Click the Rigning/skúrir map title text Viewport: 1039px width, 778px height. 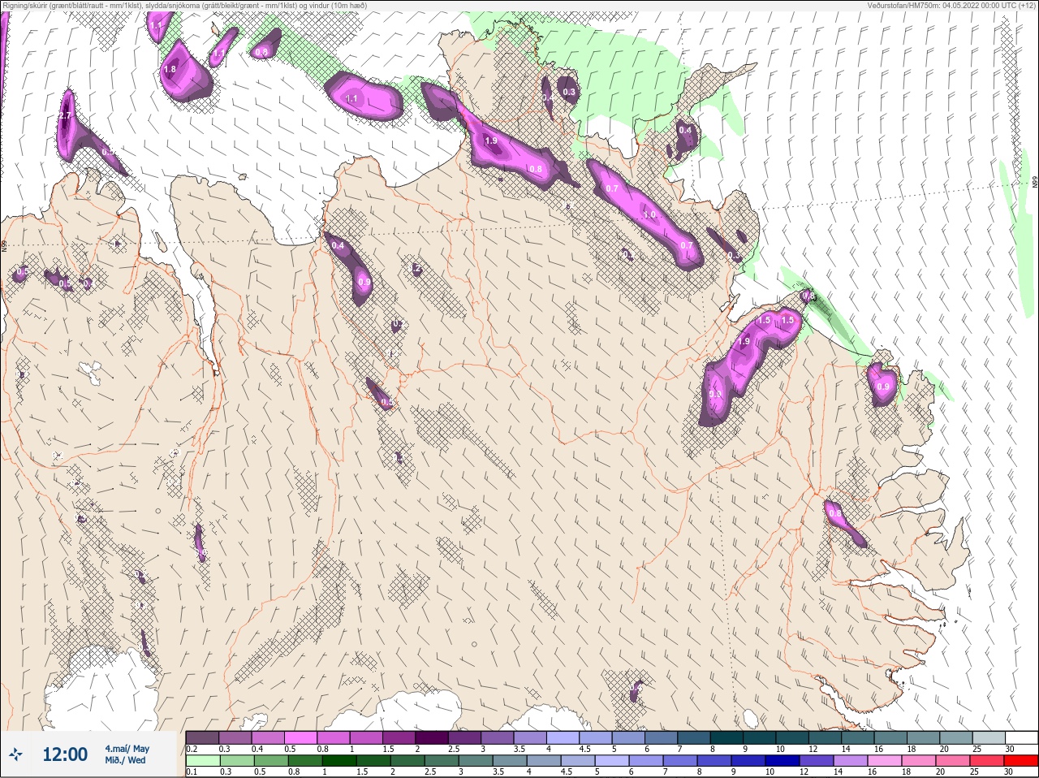184,5
